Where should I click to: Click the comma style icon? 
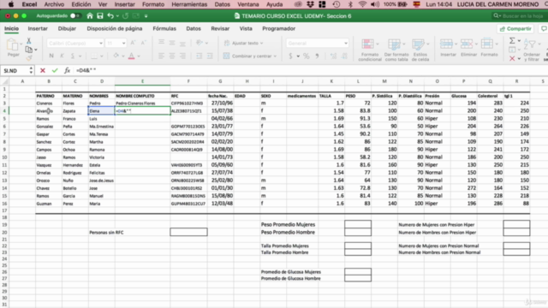[x=317, y=56]
